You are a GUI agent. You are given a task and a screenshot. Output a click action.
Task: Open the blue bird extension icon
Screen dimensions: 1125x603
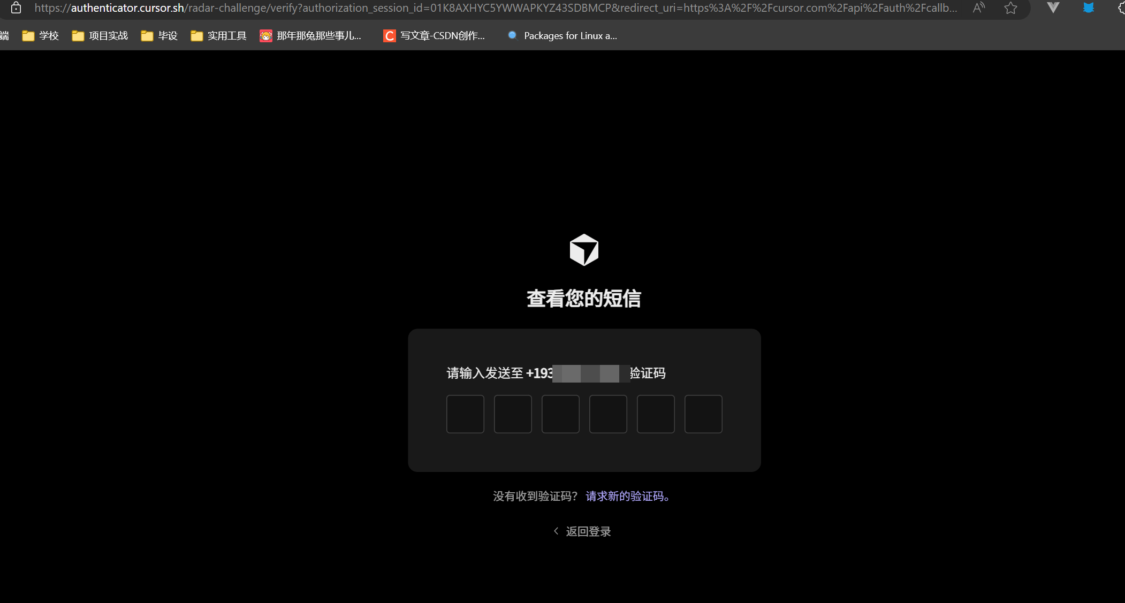[1088, 8]
